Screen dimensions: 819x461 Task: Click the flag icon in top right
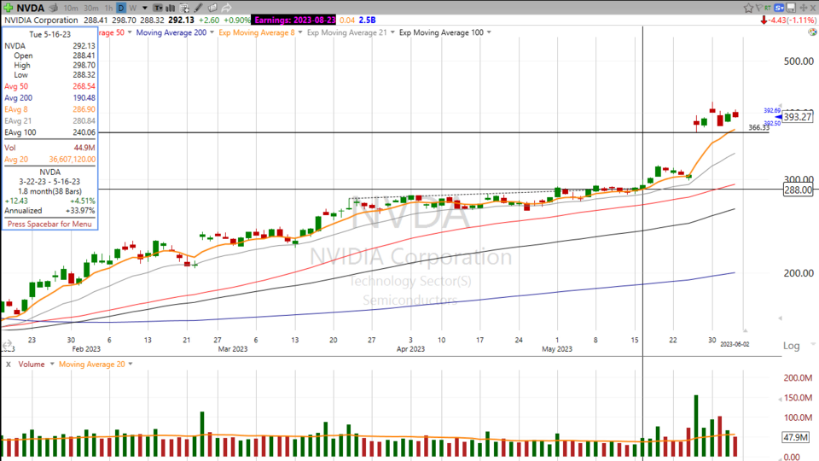(x=759, y=8)
